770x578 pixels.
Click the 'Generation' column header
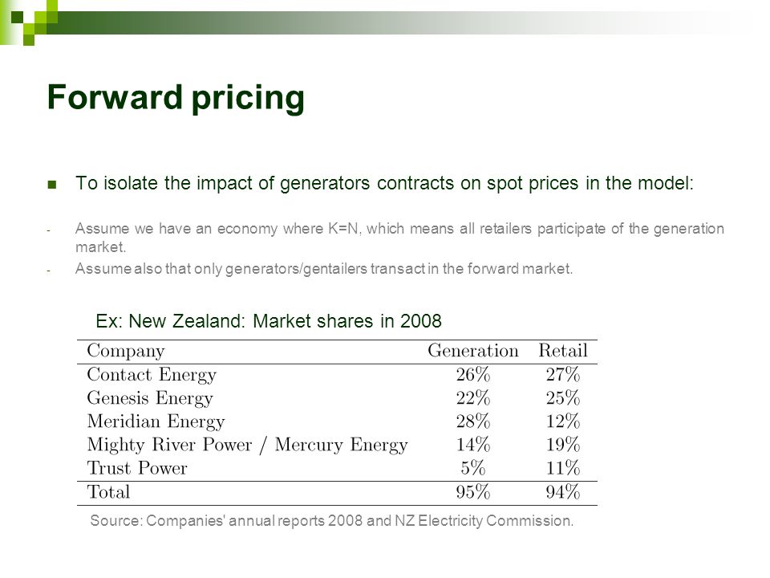click(x=473, y=351)
